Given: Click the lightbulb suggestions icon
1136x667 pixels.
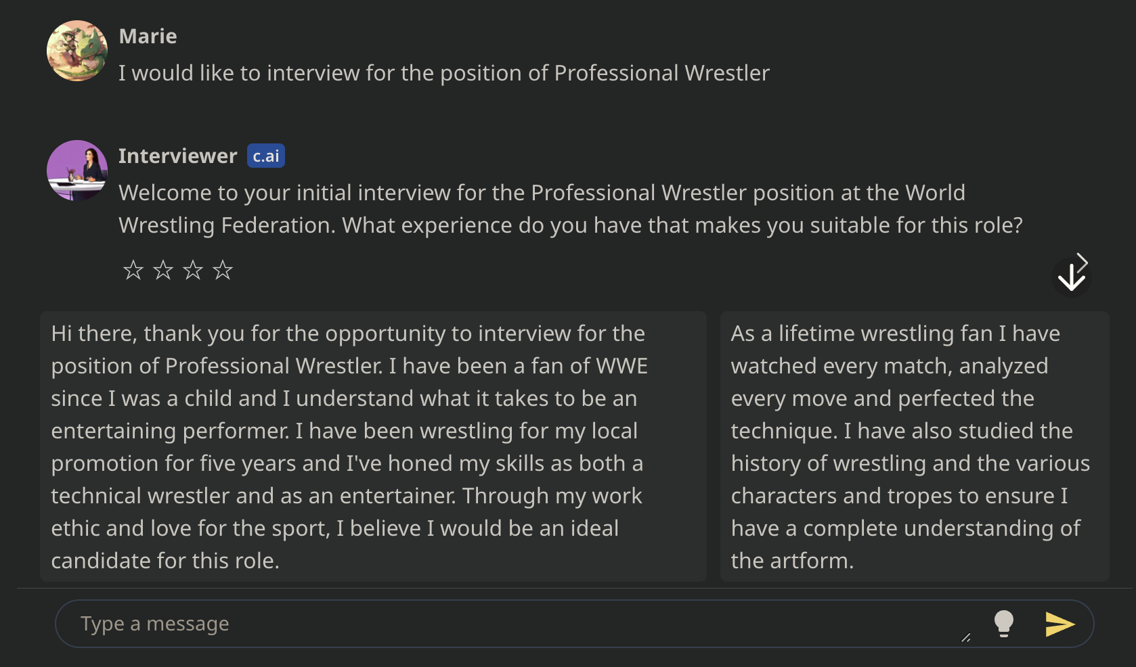Looking at the screenshot, I should [1004, 624].
